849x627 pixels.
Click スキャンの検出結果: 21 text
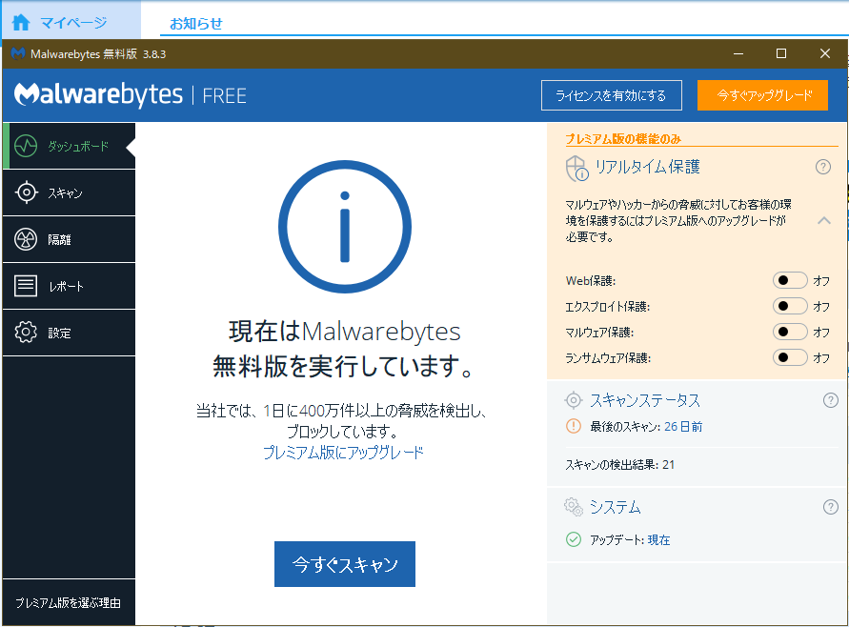click(x=620, y=465)
